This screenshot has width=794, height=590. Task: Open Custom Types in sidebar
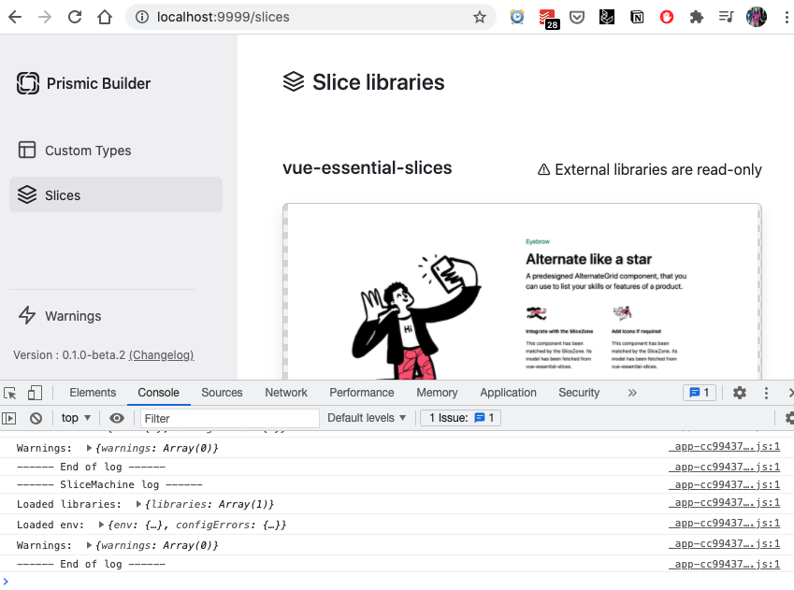[115, 151]
